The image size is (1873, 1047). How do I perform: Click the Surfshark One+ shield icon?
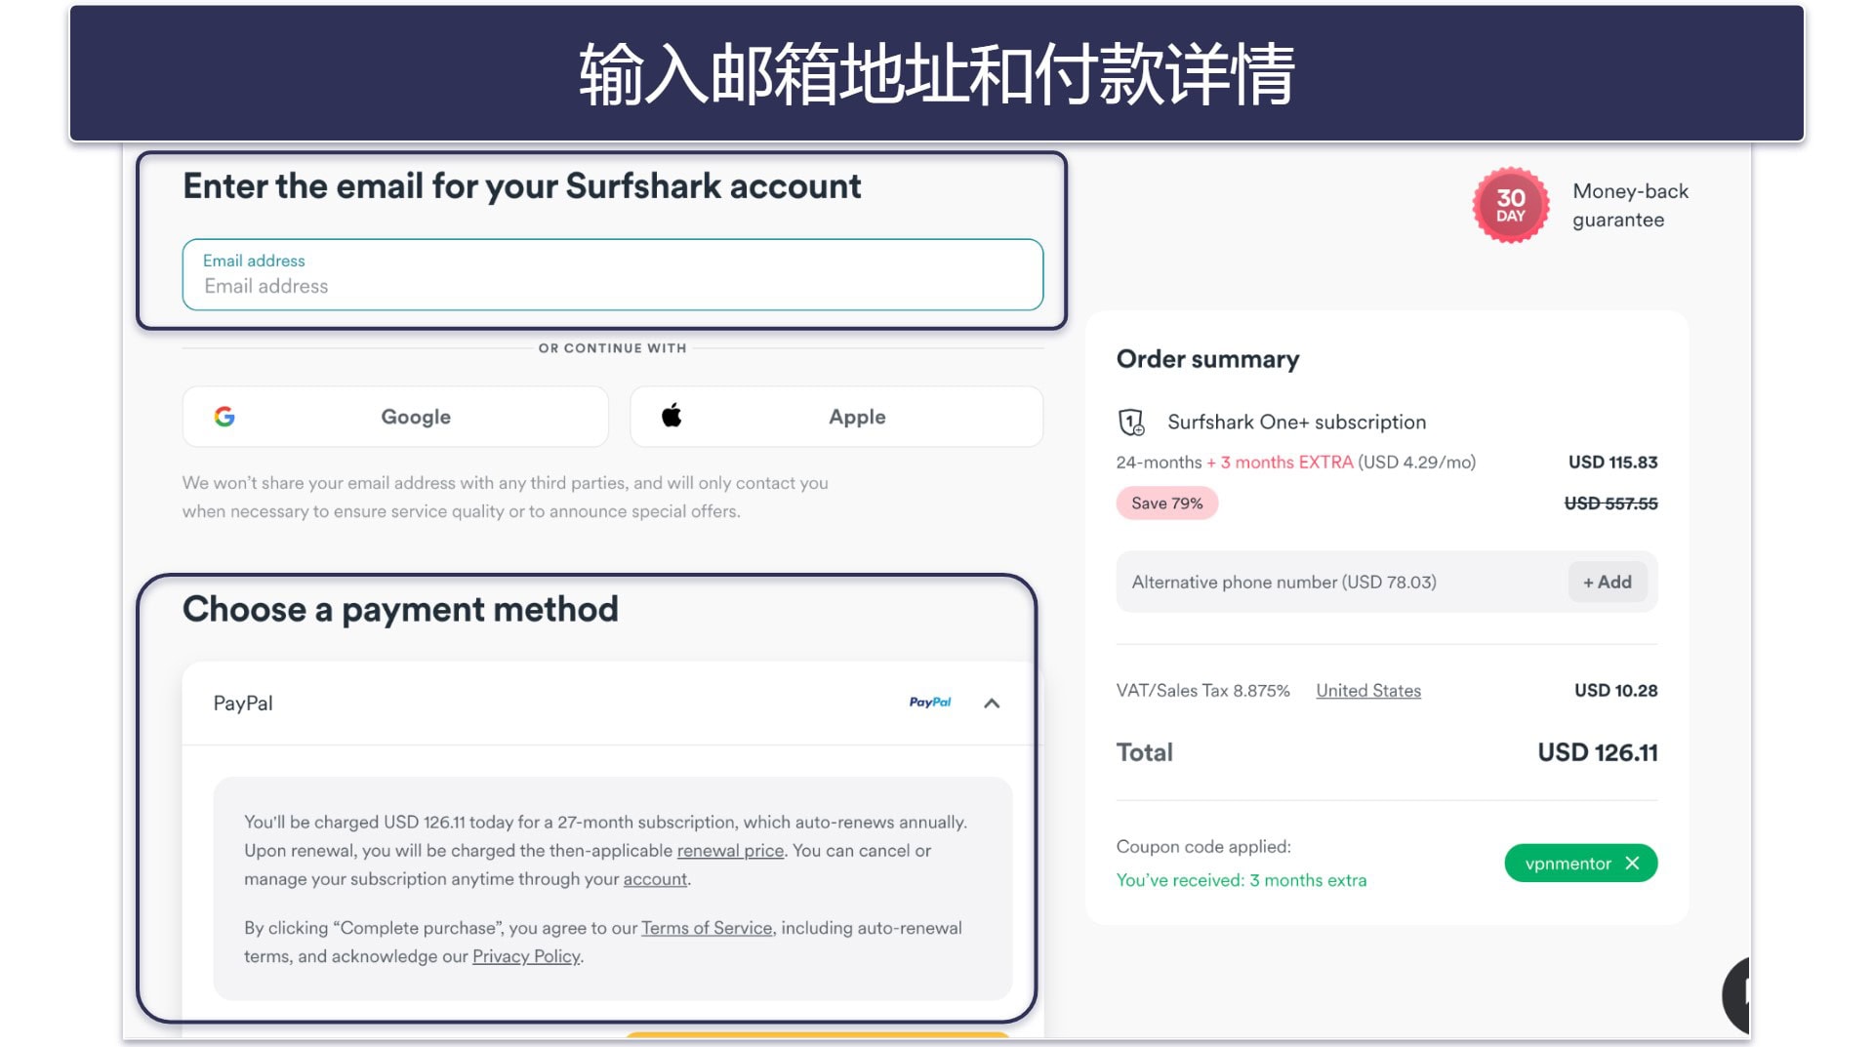pyautogui.click(x=1131, y=422)
